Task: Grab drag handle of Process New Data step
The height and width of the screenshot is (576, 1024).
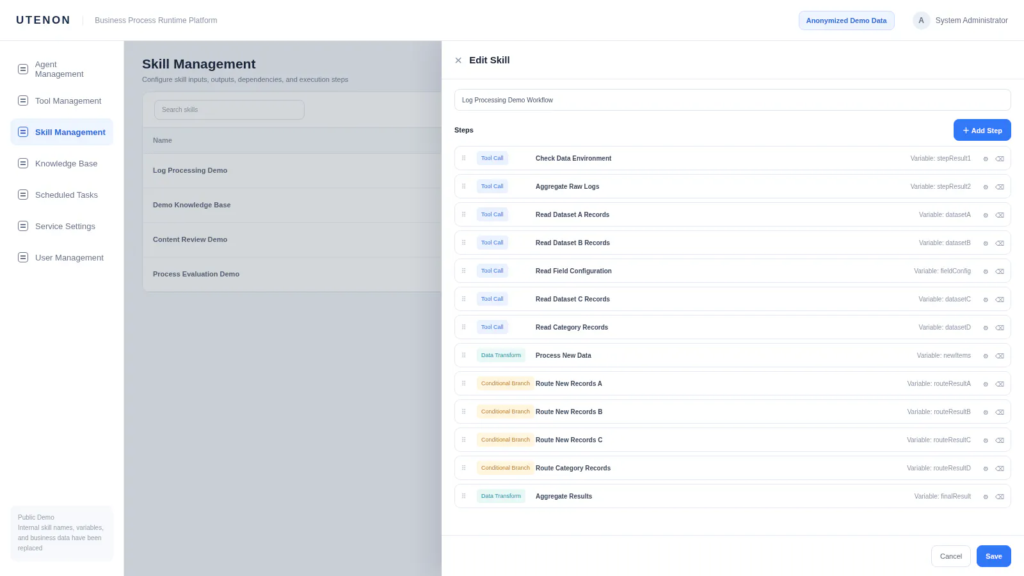Action: point(464,355)
